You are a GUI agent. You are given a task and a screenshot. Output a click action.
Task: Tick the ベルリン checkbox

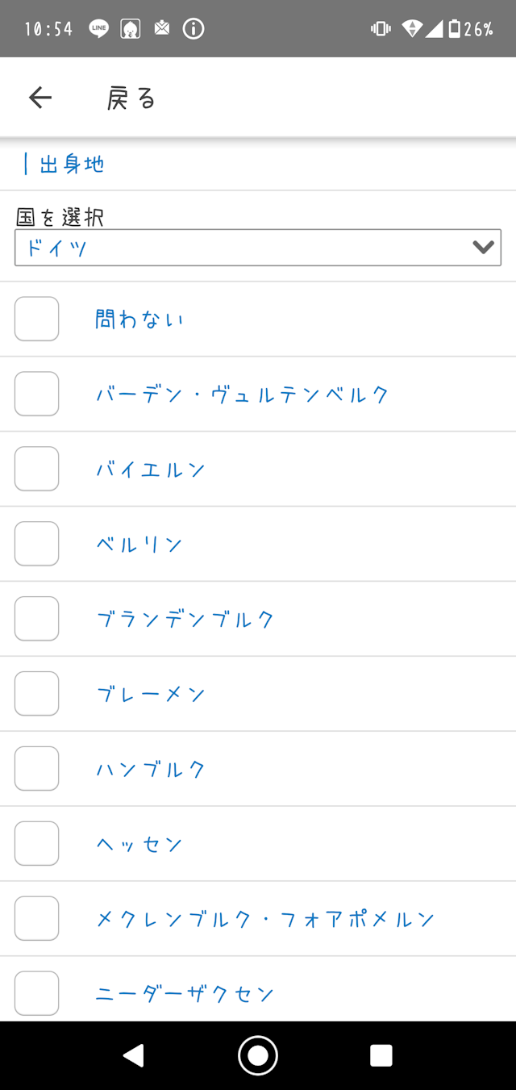click(x=37, y=544)
